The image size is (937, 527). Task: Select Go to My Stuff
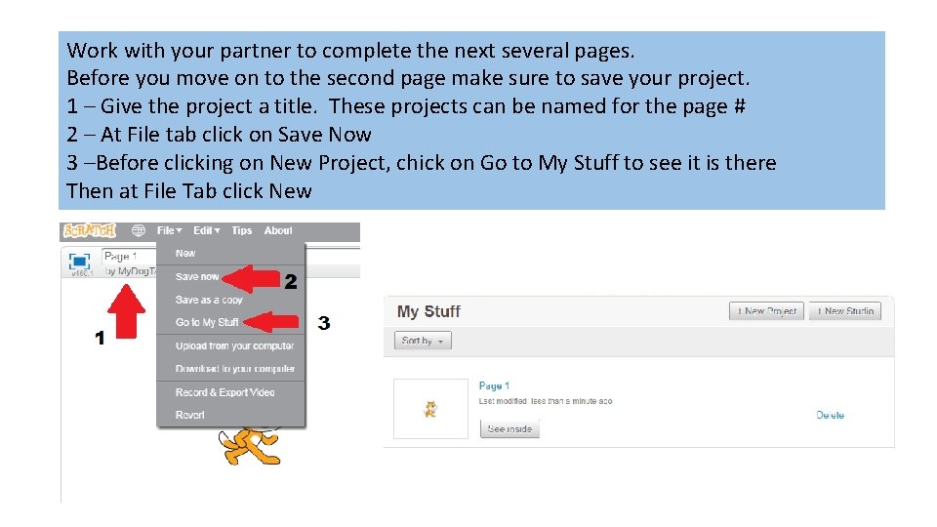(x=207, y=323)
